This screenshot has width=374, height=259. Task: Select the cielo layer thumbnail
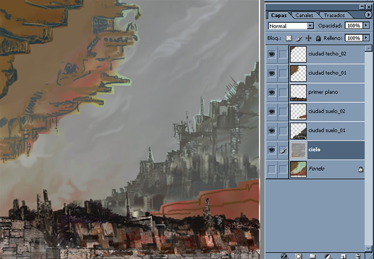point(298,150)
